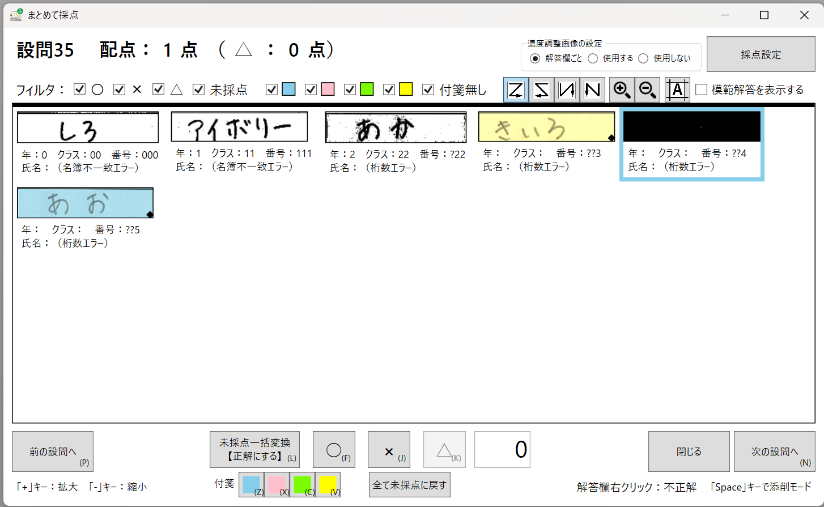
Task: Click 全て未採点に戻す to reset grading
Action: tap(409, 485)
